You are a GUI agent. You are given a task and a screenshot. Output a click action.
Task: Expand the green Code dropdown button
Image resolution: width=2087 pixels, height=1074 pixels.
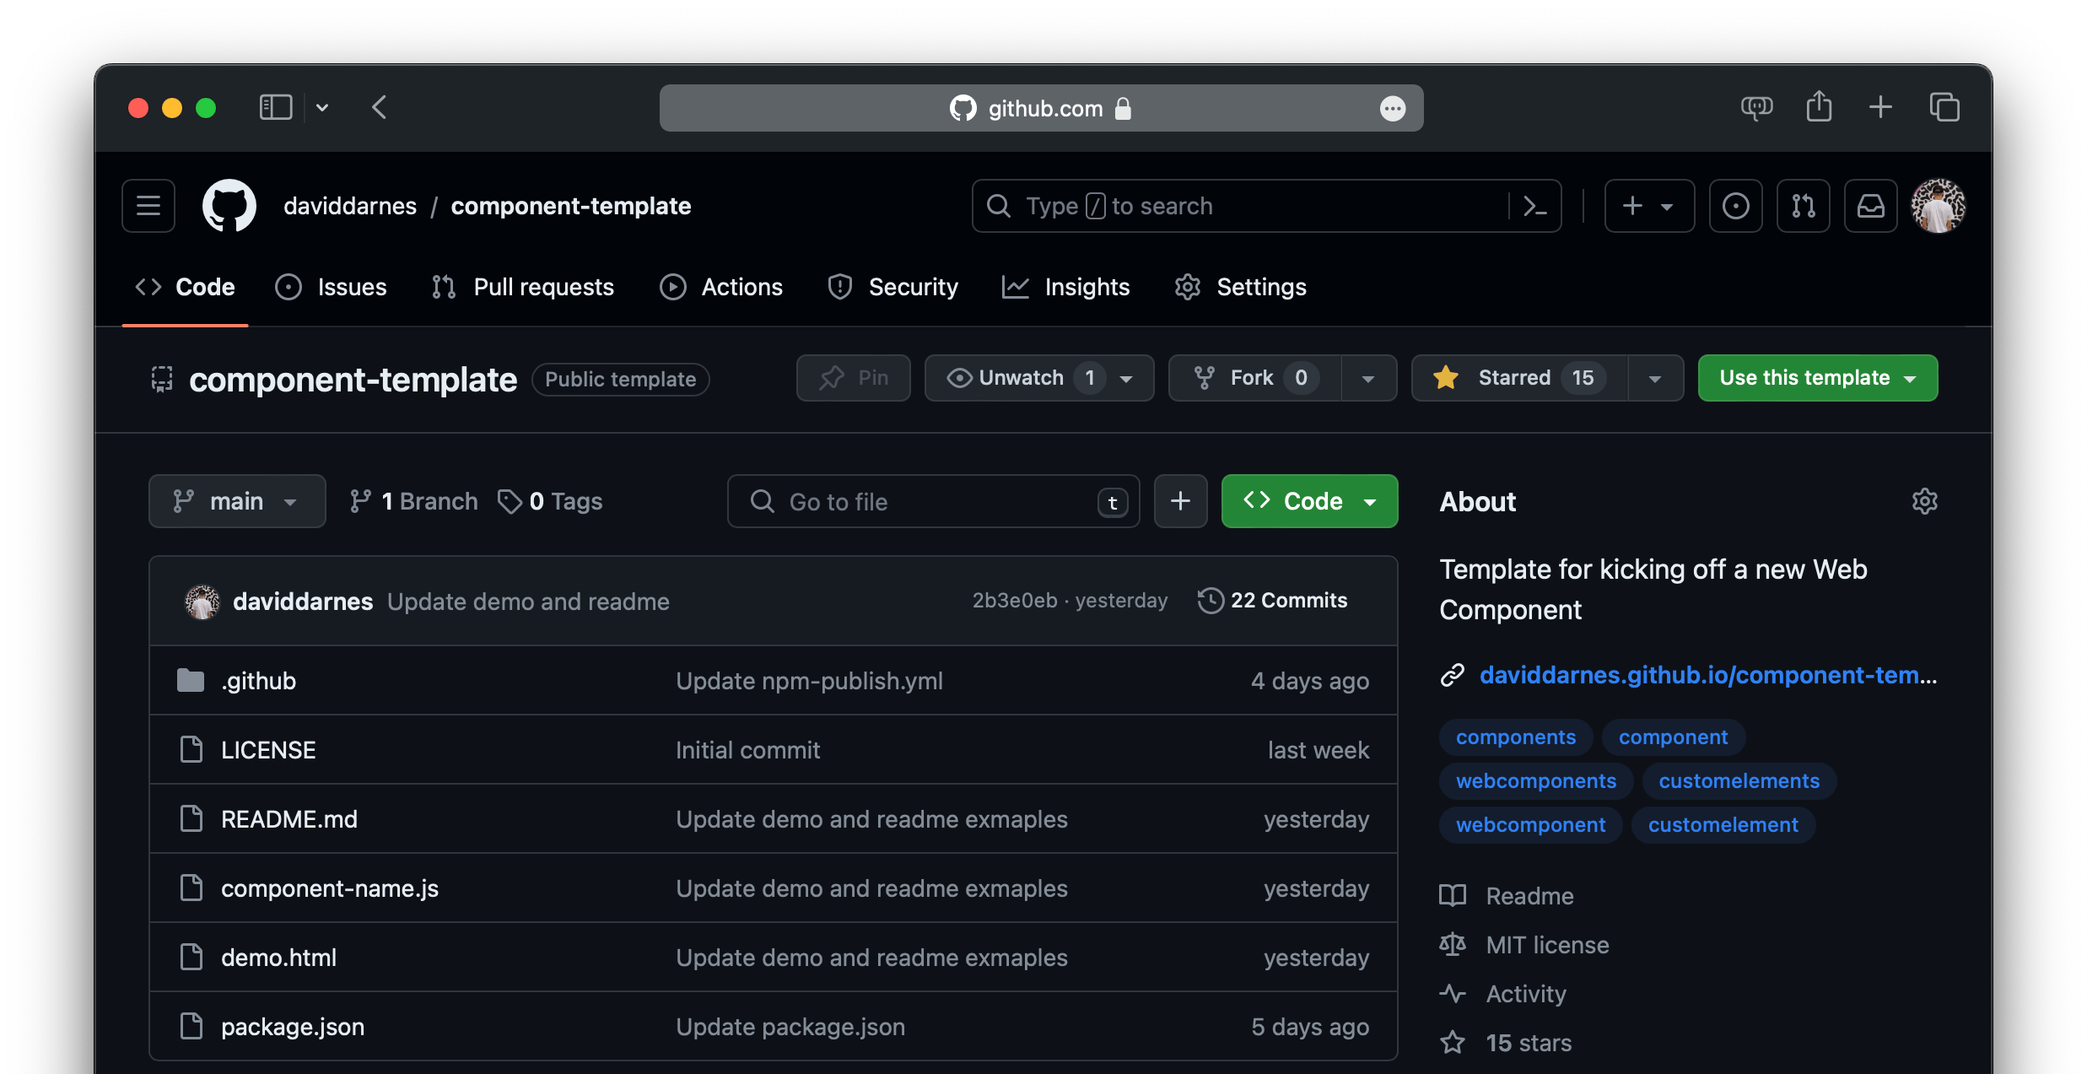point(1309,501)
